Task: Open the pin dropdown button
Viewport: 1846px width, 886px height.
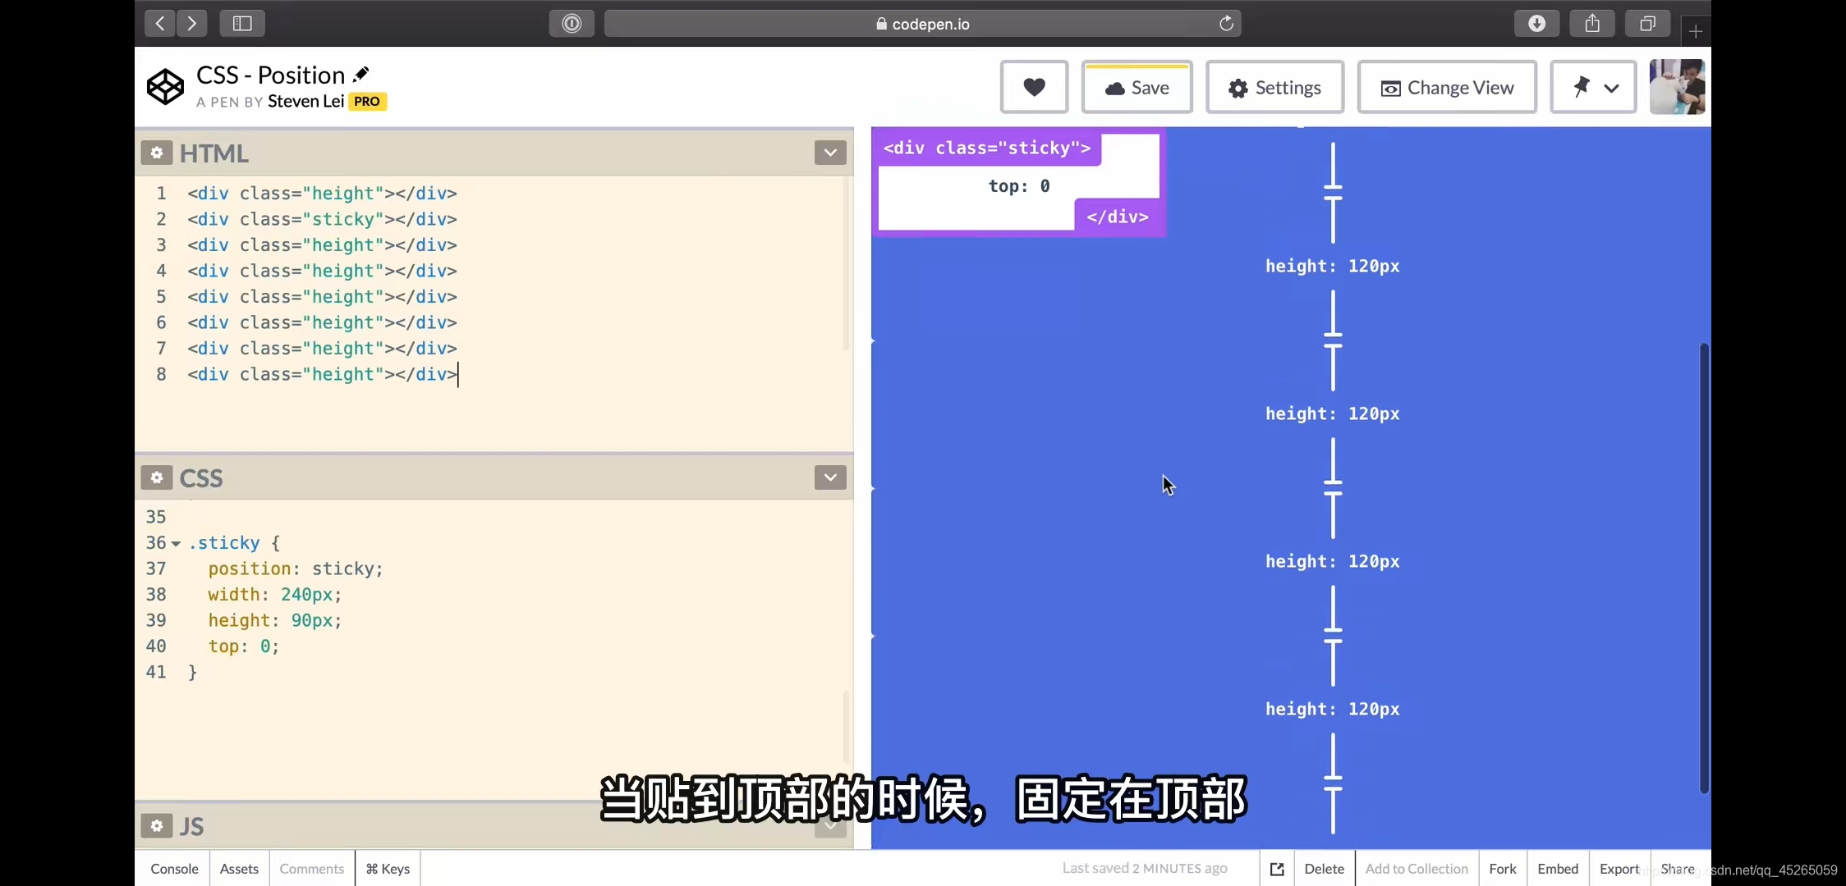Action: click(1593, 87)
